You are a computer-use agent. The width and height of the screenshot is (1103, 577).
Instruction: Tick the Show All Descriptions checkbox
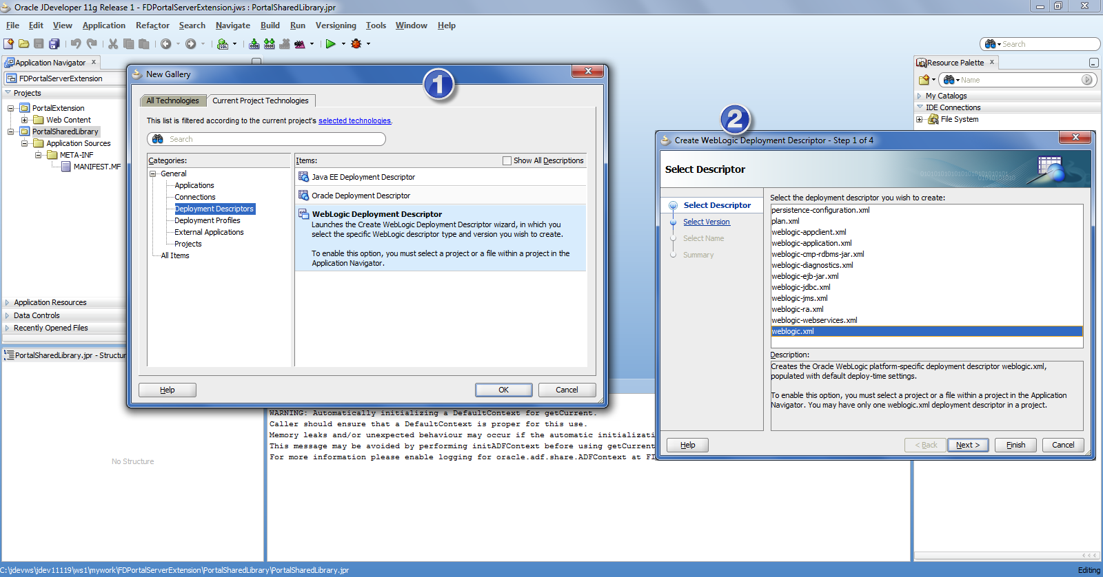point(507,160)
